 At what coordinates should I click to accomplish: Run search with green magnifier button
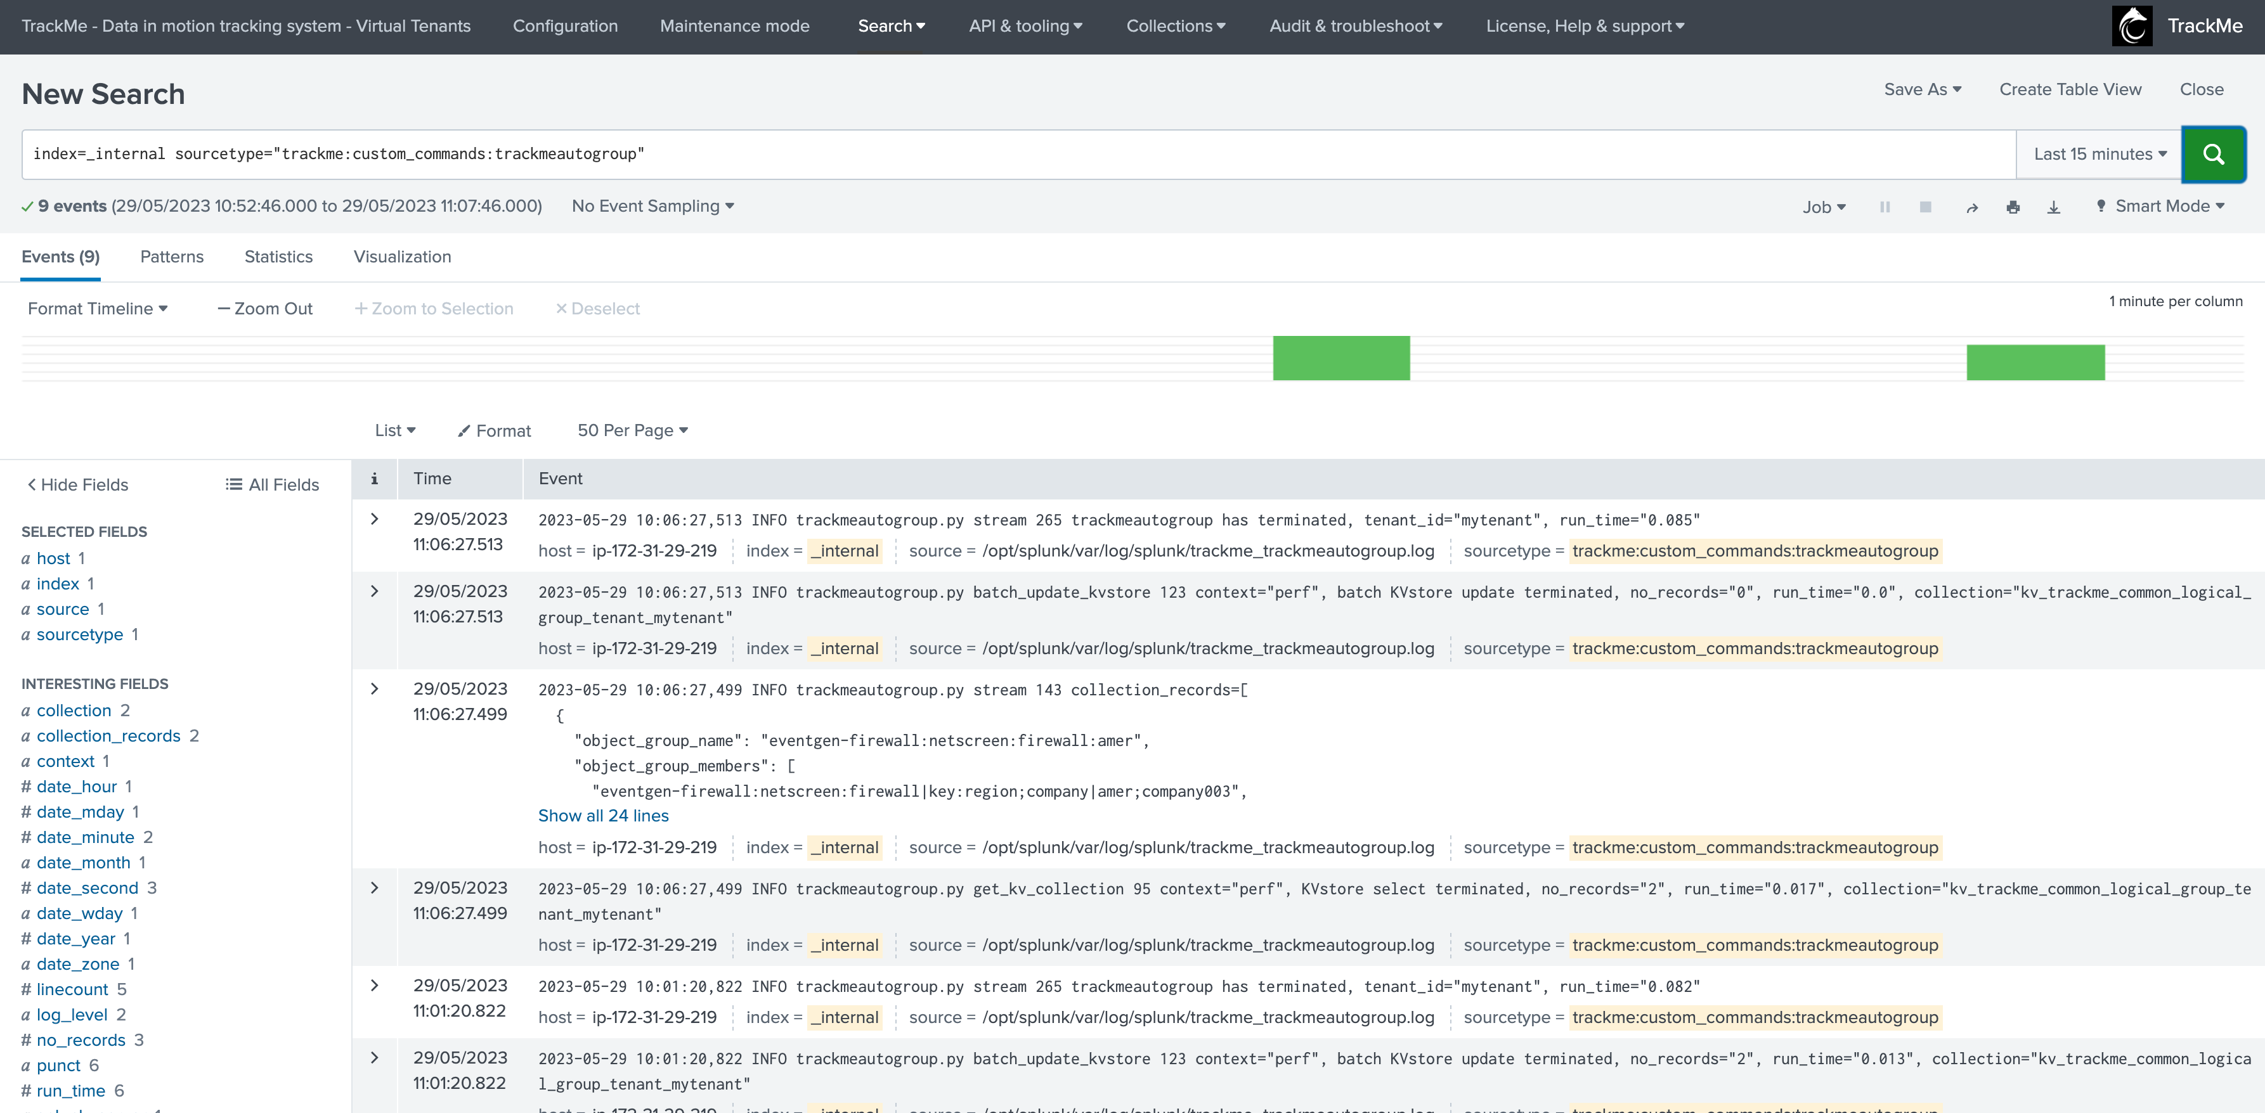[2213, 155]
